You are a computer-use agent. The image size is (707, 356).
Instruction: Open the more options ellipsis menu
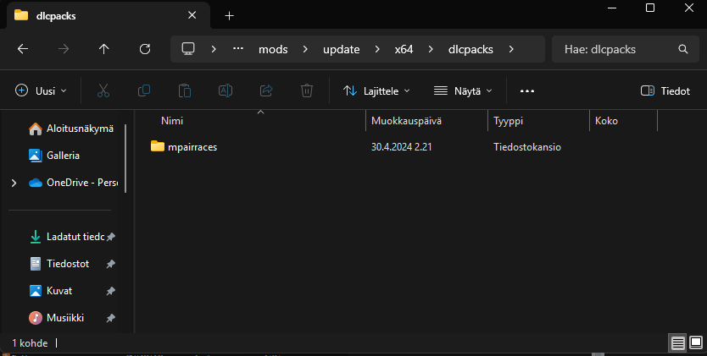point(527,90)
